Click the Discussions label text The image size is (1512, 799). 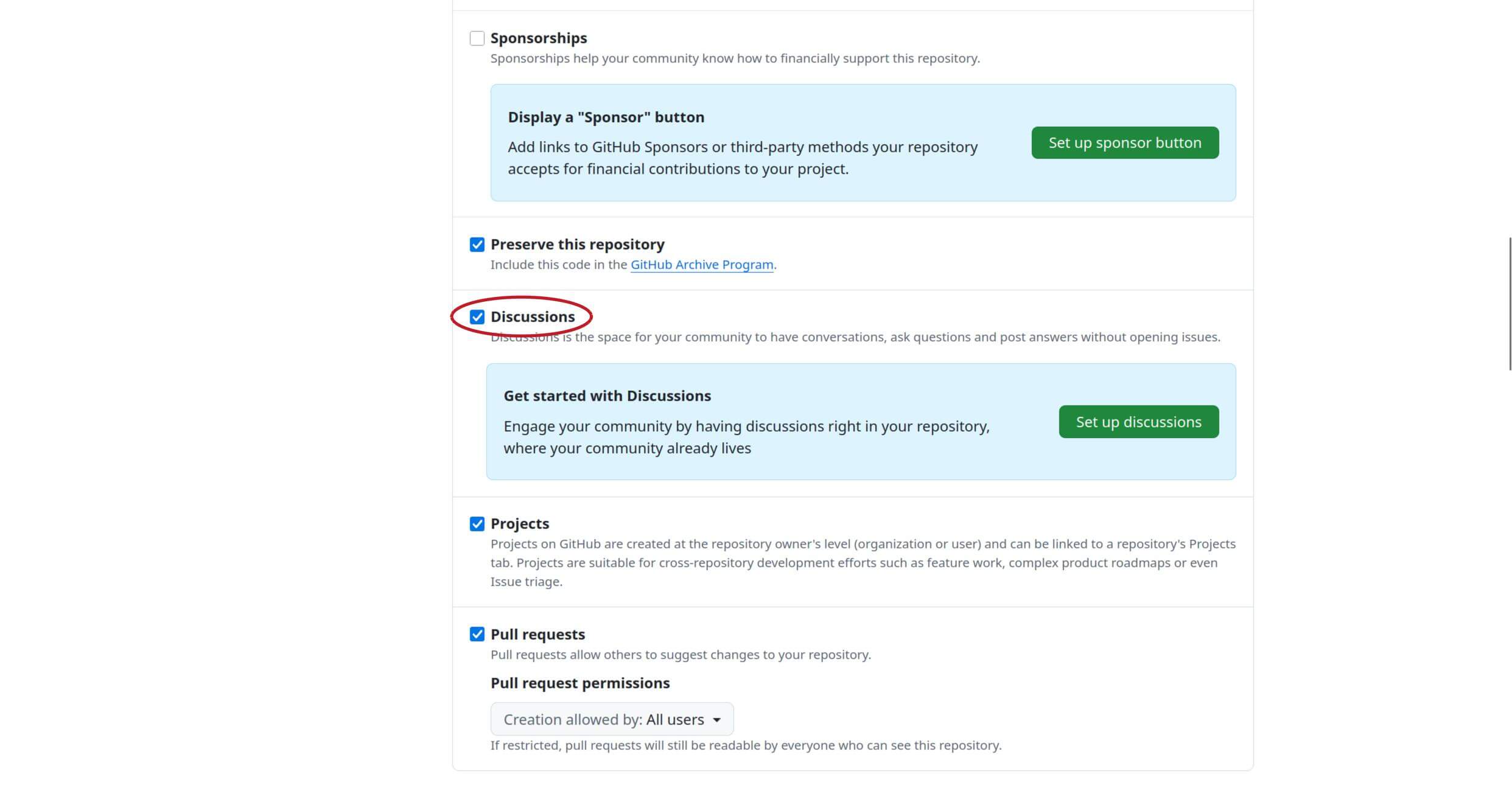pyautogui.click(x=533, y=317)
